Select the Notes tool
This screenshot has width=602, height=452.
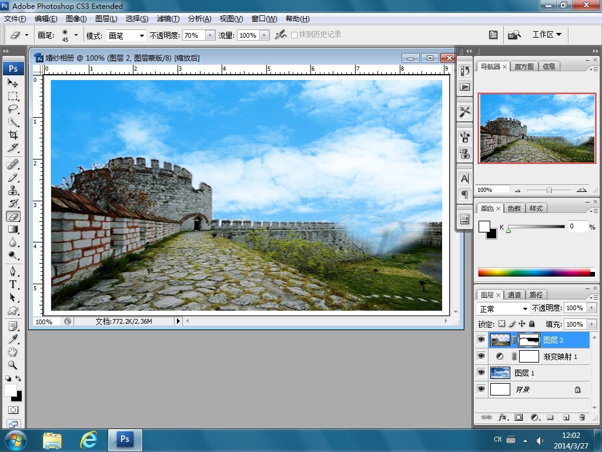click(13, 327)
